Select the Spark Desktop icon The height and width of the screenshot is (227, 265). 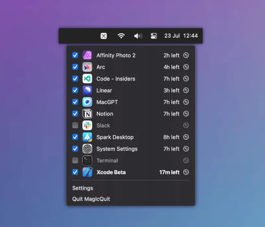click(x=87, y=137)
